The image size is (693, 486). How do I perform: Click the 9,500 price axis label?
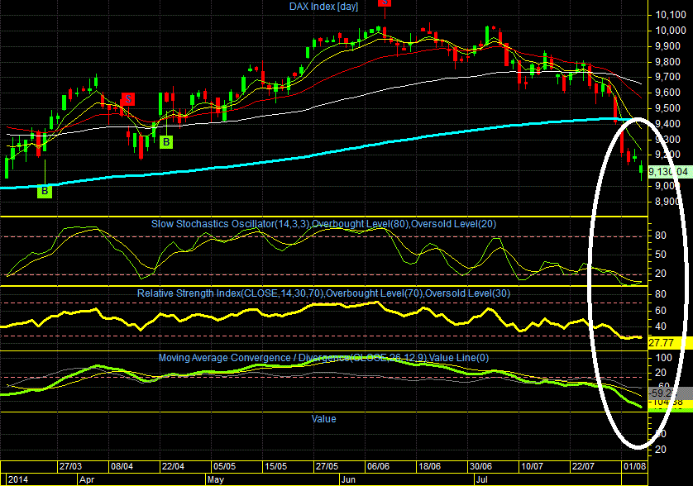[667, 108]
